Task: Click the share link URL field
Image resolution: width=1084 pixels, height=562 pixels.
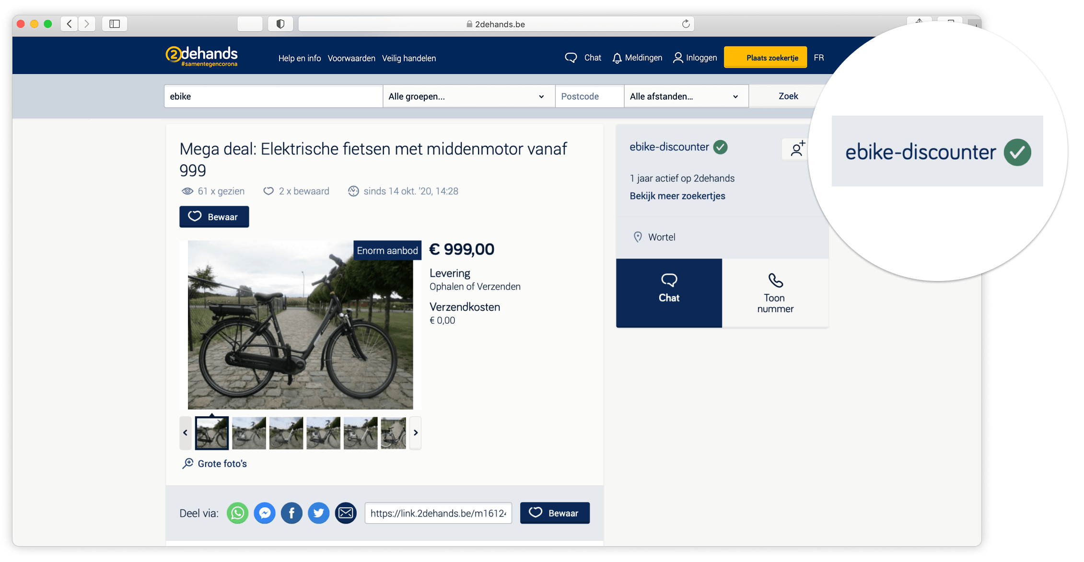Action: (x=438, y=513)
